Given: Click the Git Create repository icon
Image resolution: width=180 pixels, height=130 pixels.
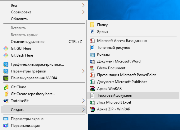Looking at the screenshot, I should 6,94.
